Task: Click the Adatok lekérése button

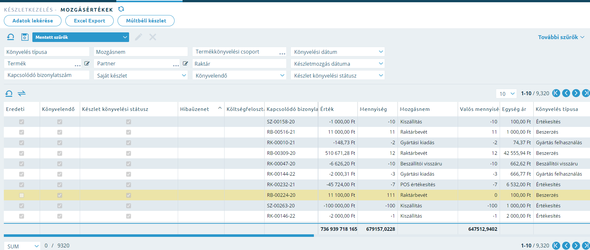Action: (33, 21)
